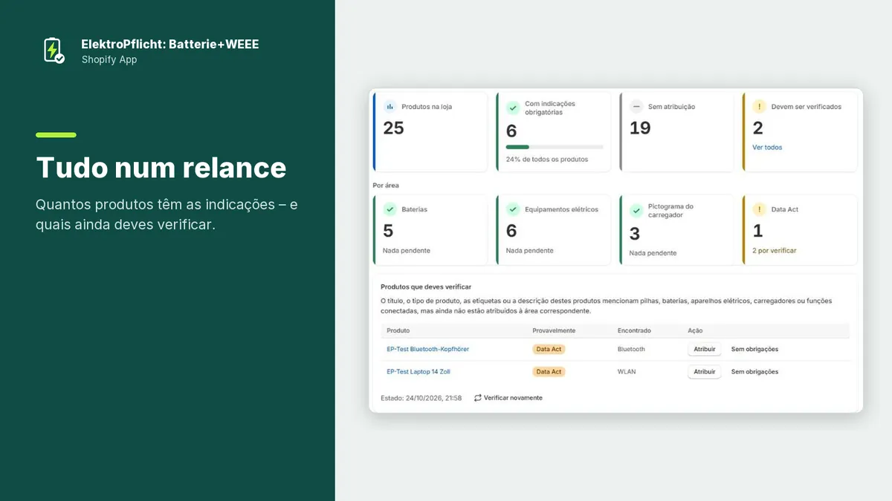Click the number 25 in Produtos na loja
Viewport: 892px width, 501px height.
(393, 128)
